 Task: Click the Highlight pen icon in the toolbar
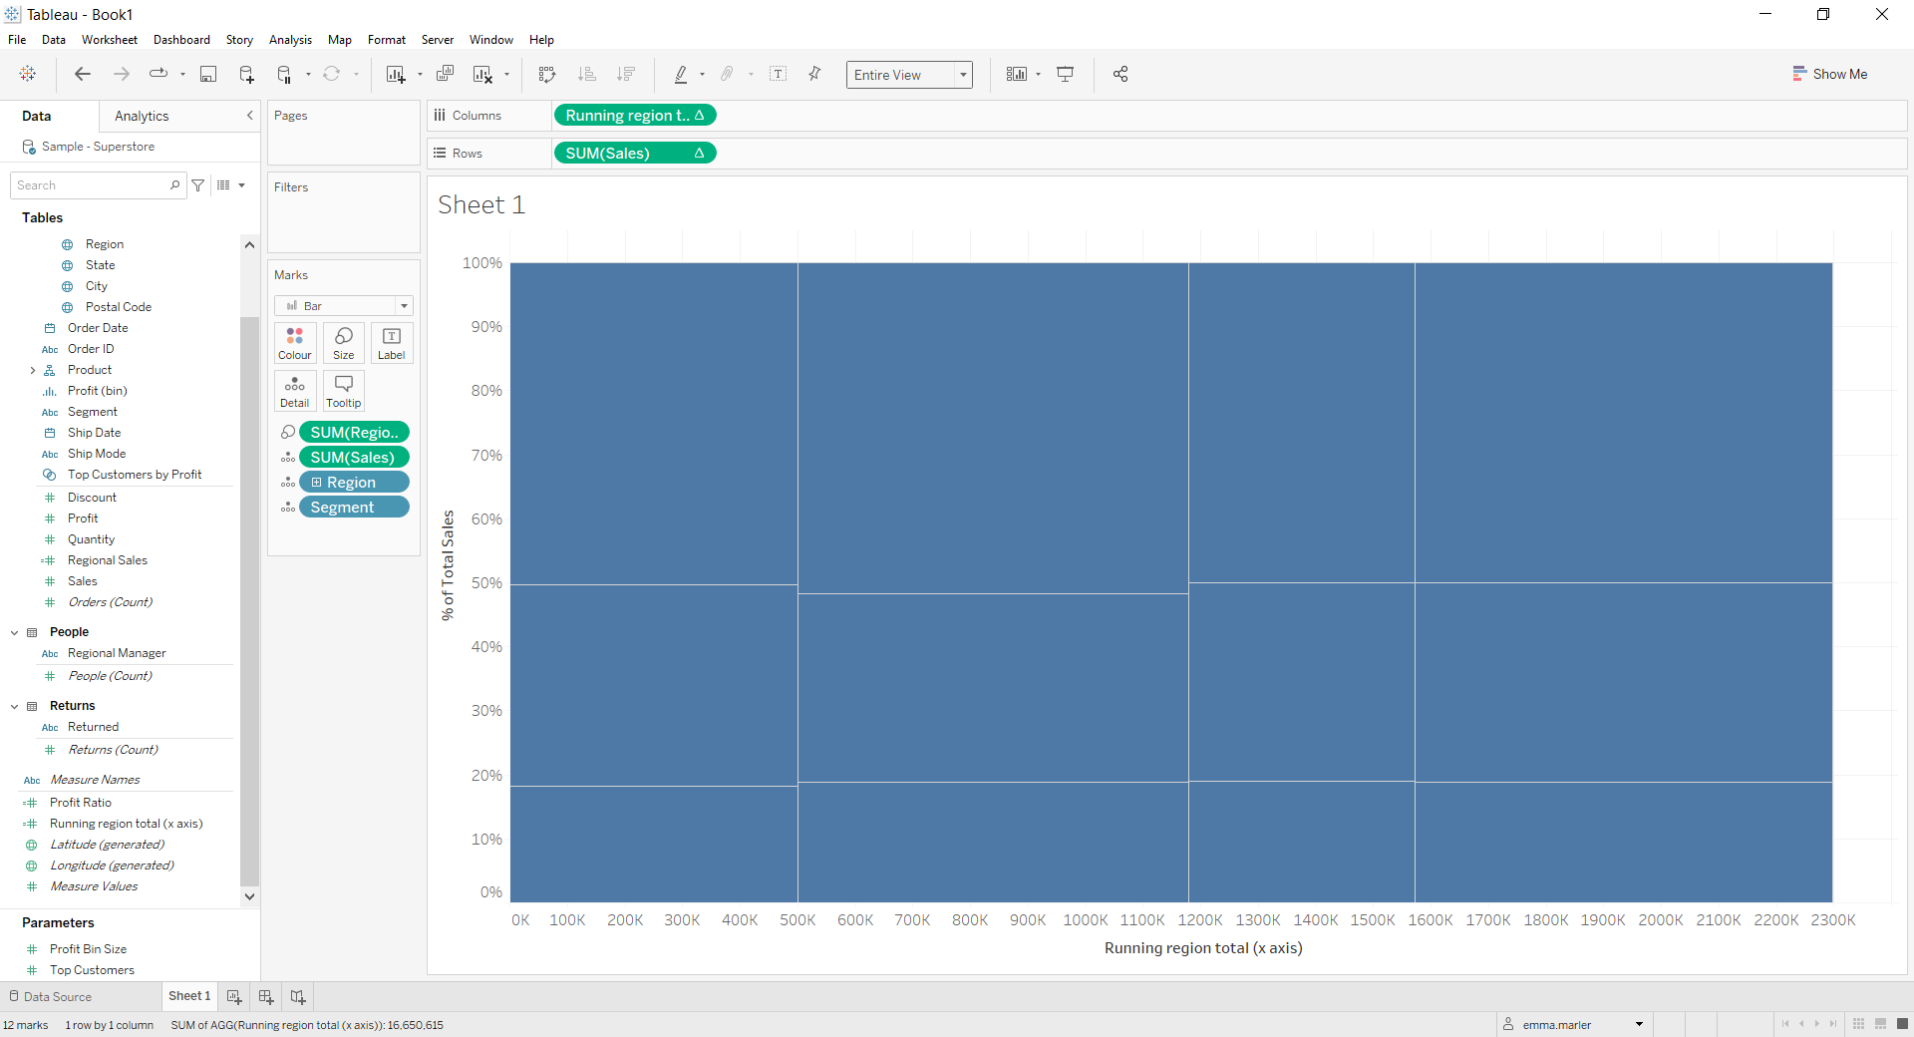682,74
